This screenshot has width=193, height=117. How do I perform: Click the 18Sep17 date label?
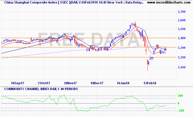click(x=18, y=83)
